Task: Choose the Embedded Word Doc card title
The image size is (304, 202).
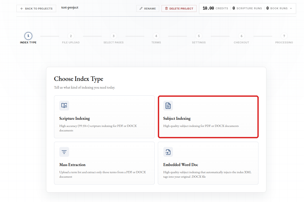Action: click(181, 165)
